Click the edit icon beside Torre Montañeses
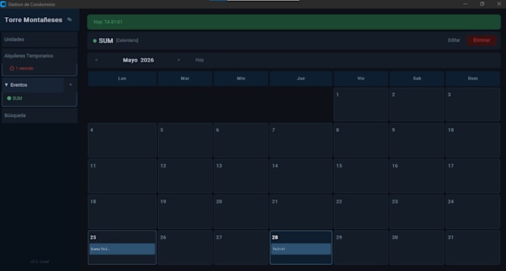The image size is (506, 271). pyautogui.click(x=69, y=19)
